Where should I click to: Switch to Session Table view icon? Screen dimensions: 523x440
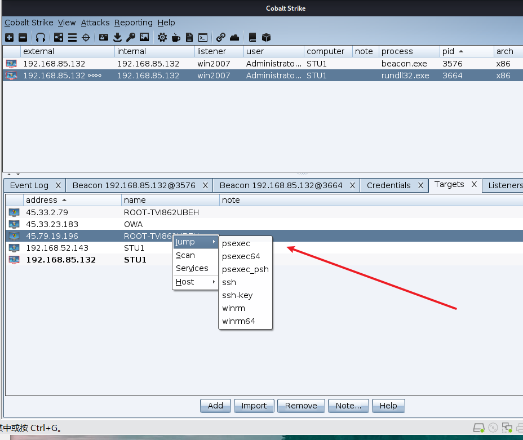(72, 37)
